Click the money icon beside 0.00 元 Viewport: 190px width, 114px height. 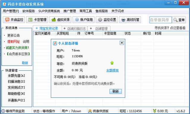[x=155, y=111]
